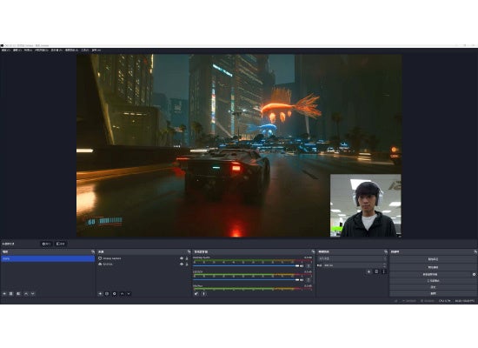This screenshot has width=478, height=348.
Task: Open the Edit menu
Action: point(17,50)
